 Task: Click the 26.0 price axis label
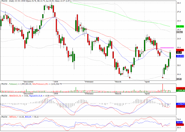click(x=179, y=21)
